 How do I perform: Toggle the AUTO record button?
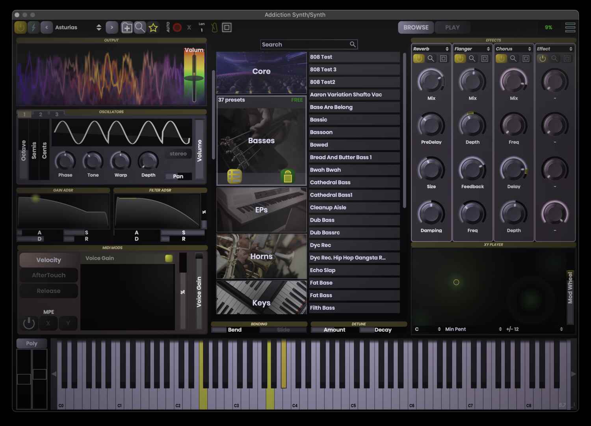[x=177, y=27]
